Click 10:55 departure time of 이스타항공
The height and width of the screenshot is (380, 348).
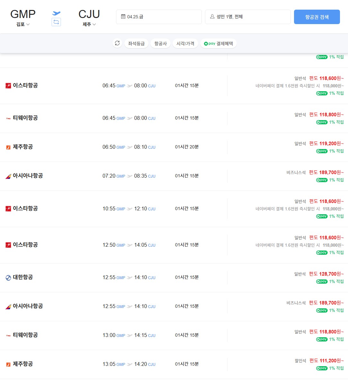pos(109,208)
